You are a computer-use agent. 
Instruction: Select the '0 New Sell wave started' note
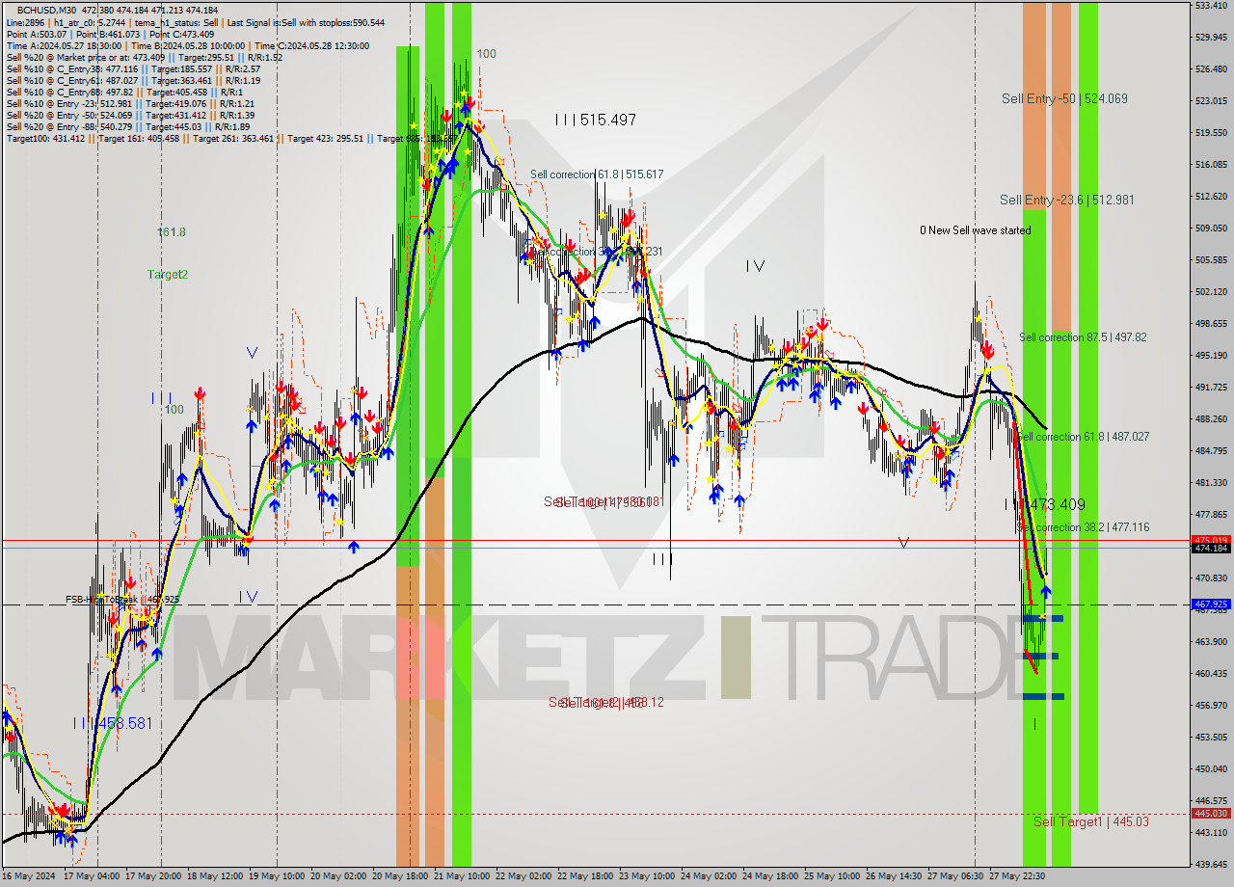click(976, 230)
